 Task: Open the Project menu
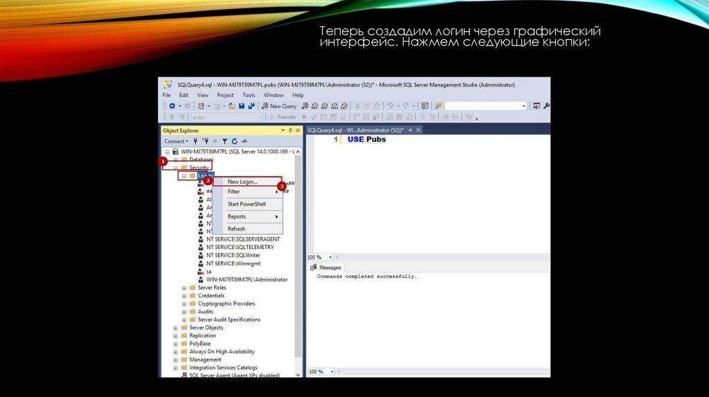pos(225,95)
